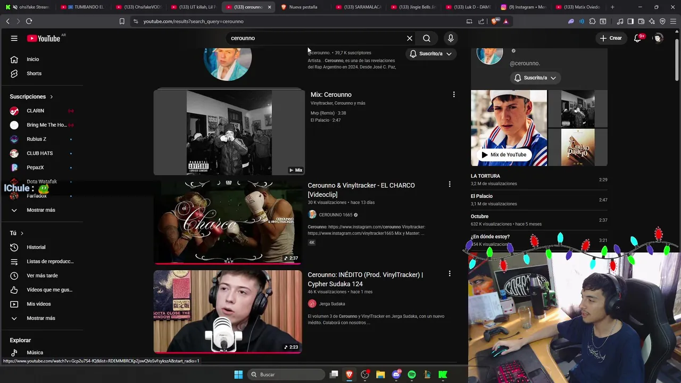Open the Mix: Cerounno thumbnail

pyautogui.click(x=229, y=132)
